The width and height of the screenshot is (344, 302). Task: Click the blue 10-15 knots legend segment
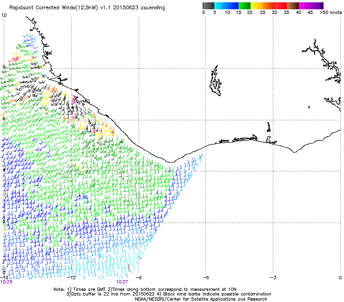tap(232, 6)
